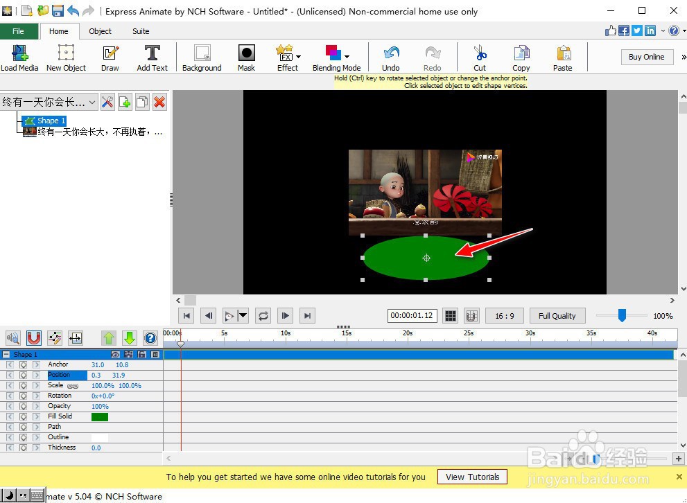Toggle Shape 1 lock icon
687x503 pixels.
[142, 354]
